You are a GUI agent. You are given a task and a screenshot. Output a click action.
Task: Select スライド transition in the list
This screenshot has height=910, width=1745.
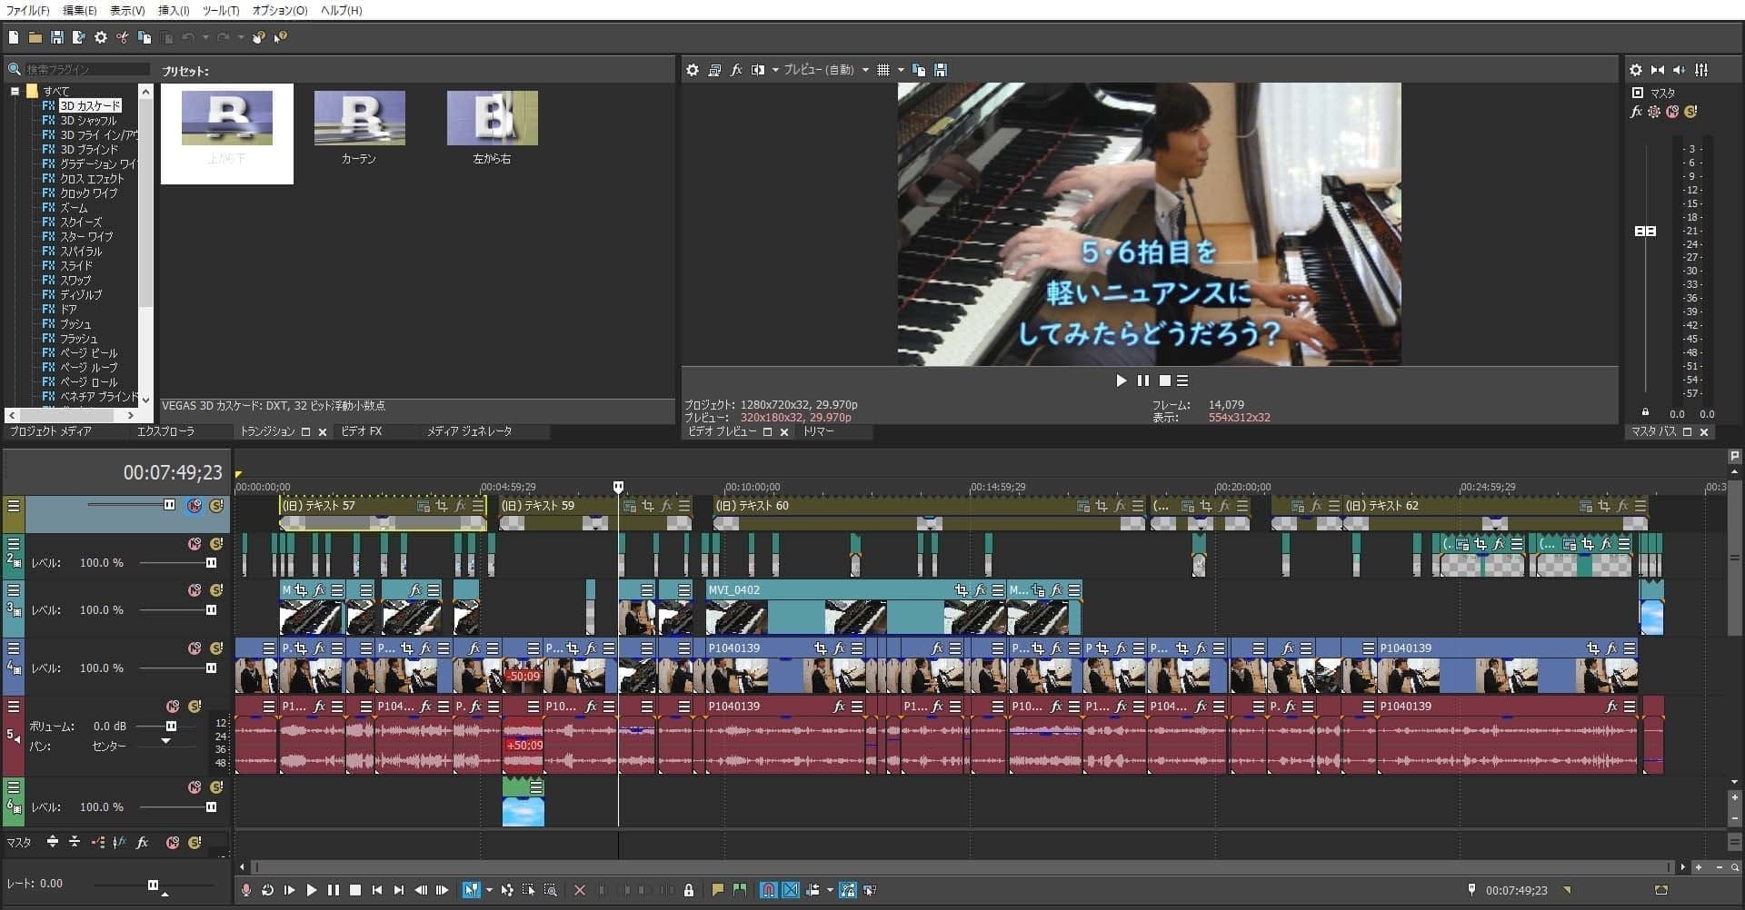coord(76,266)
